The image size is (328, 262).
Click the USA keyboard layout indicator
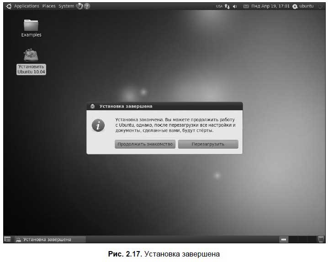tap(219, 6)
